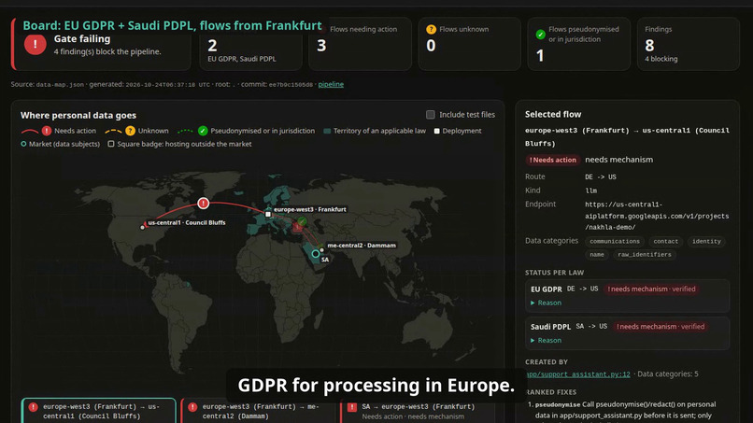Click Saudi PDPL needs mechanism verified badge
Screen dimensions: 753x423
pyautogui.click(x=661, y=327)
